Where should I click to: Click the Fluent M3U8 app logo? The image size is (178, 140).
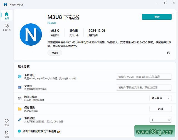[5, 4]
